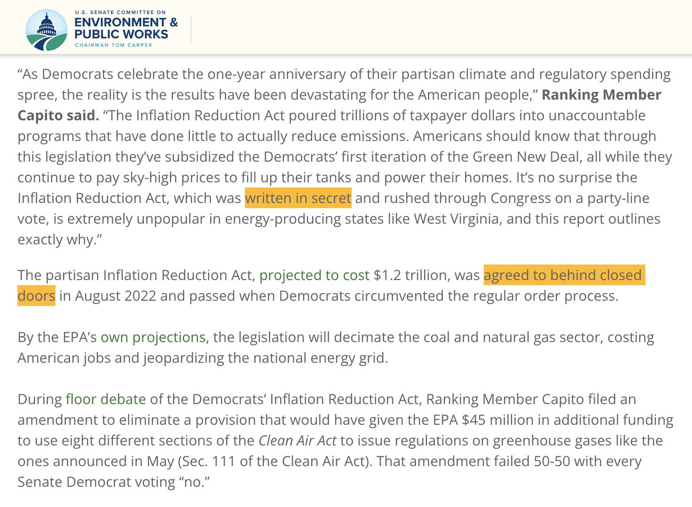Click 'Green New Deal' in quote
Viewport: 692px width, 507px height.
tap(526, 157)
